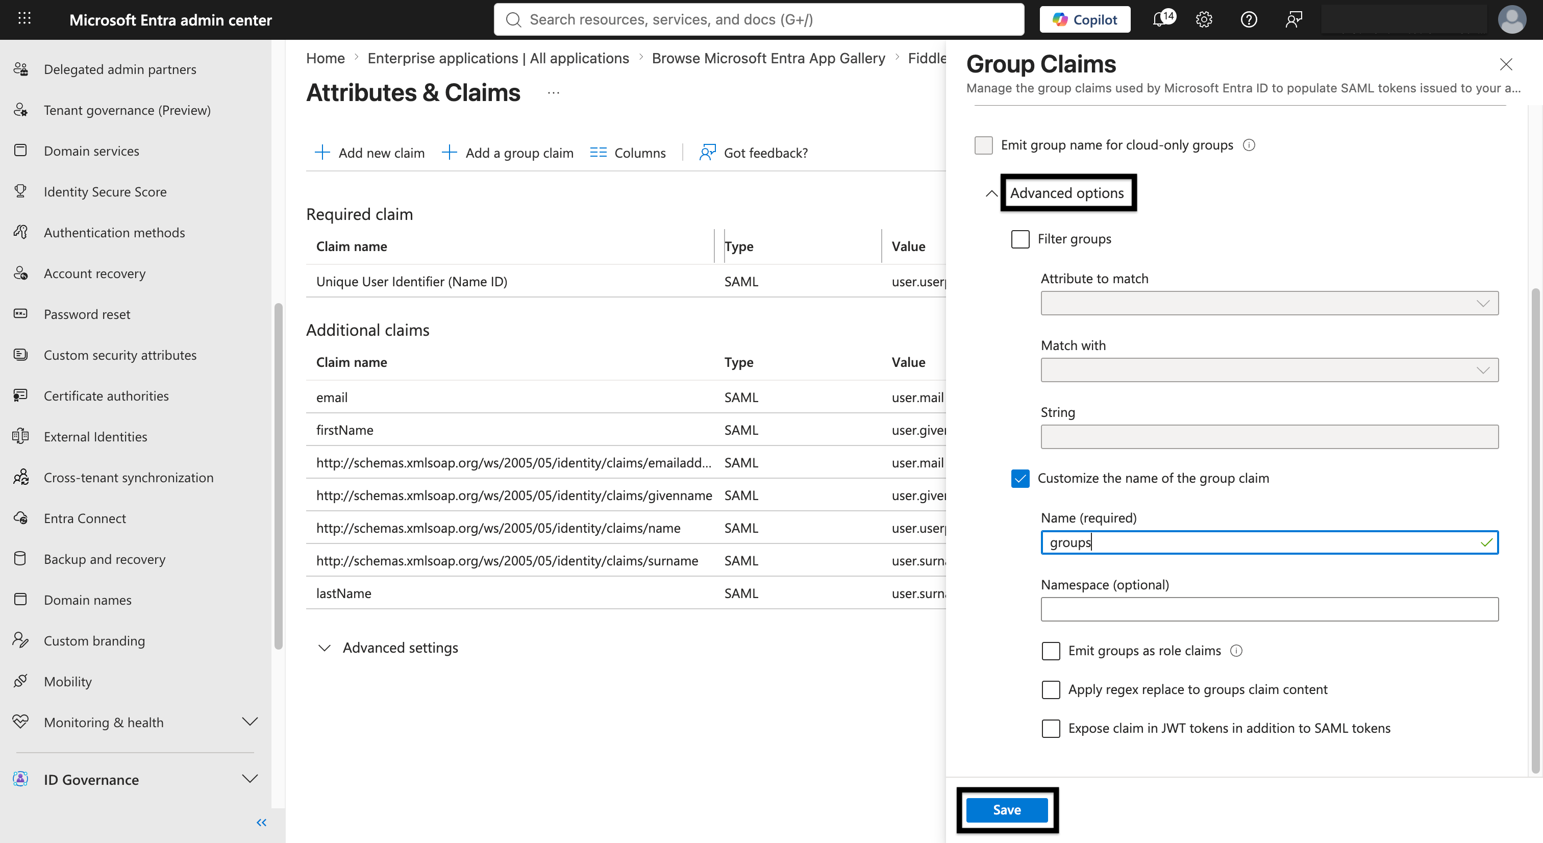Screen dimensions: 1543x843
Task: Click Got feedback? link
Action: click(754, 153)
